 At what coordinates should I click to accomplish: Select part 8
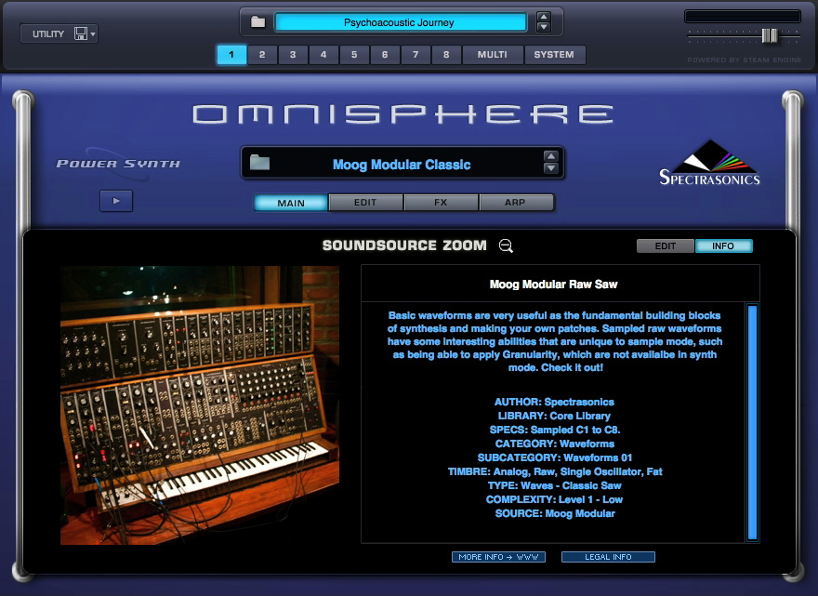point(446,54)
